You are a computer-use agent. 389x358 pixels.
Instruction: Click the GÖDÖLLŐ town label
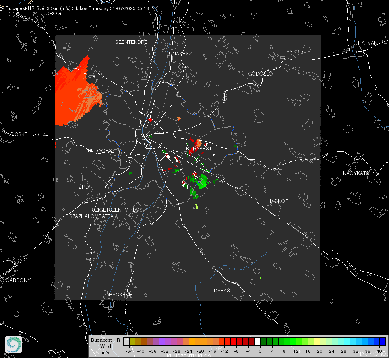point(260,74)
